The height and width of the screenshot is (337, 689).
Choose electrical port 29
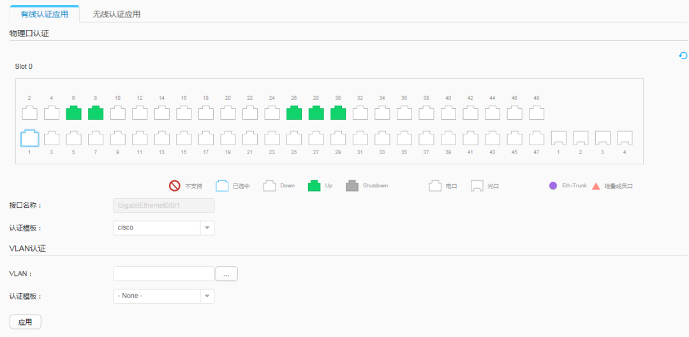tap(338, 138)
